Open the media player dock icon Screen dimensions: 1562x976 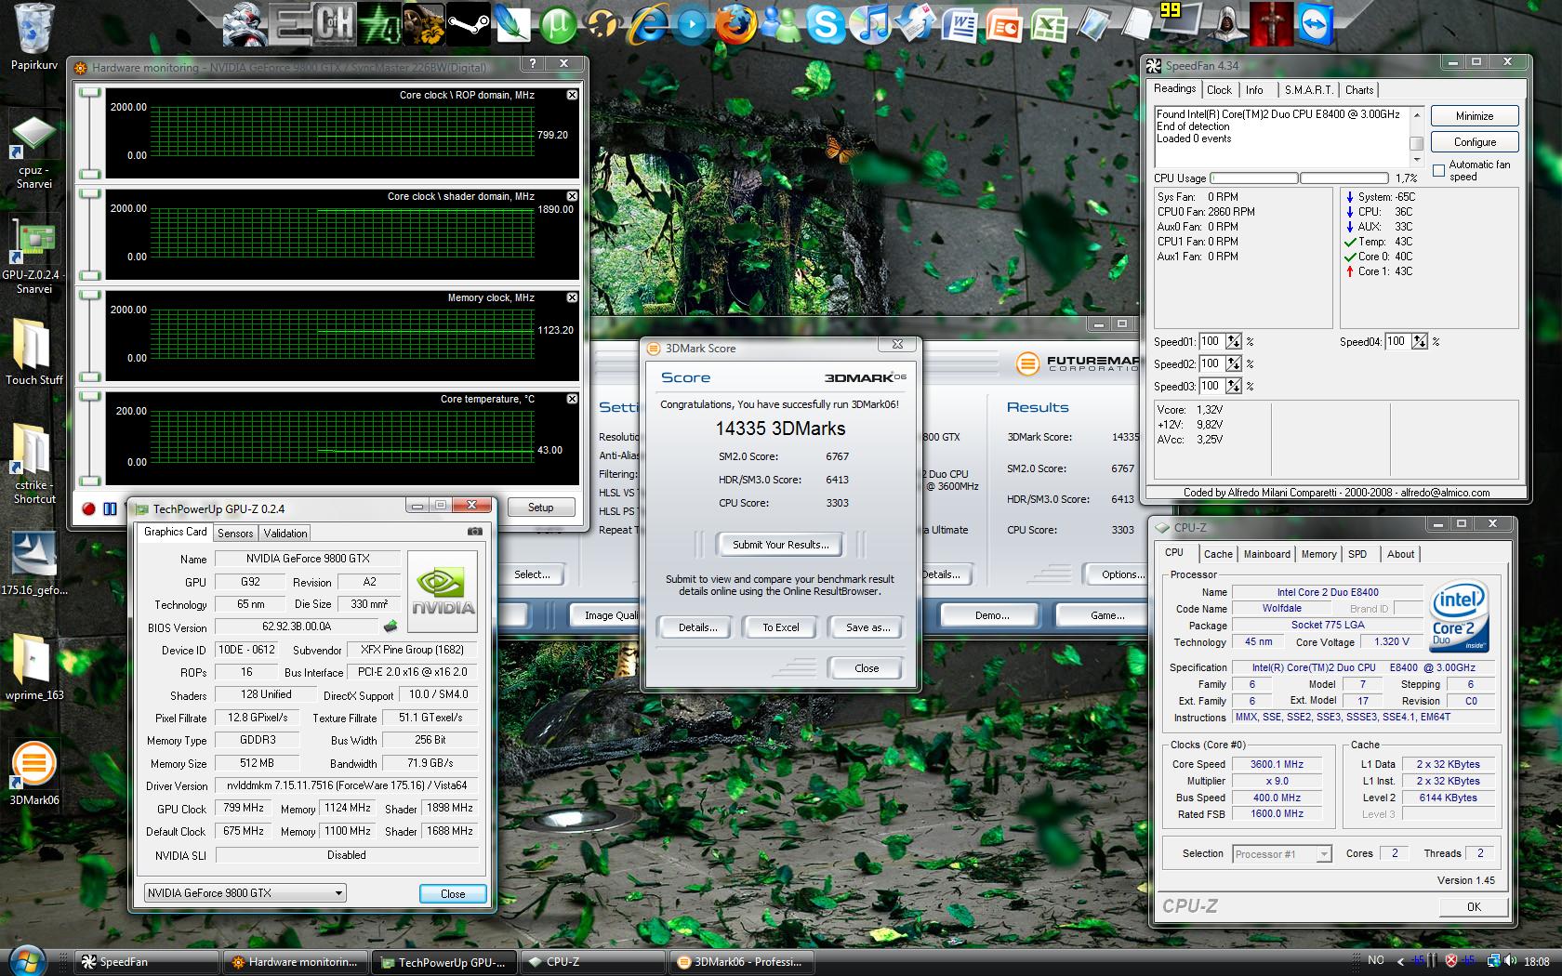tap(692, 24)
